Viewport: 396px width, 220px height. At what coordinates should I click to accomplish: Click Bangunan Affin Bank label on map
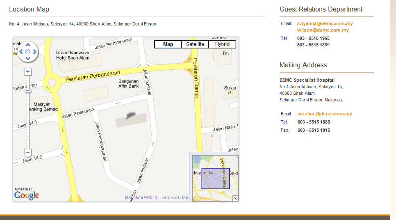coord(129,84)
